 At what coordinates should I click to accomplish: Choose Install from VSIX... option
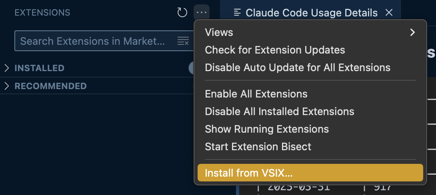[x=249, y=173]
